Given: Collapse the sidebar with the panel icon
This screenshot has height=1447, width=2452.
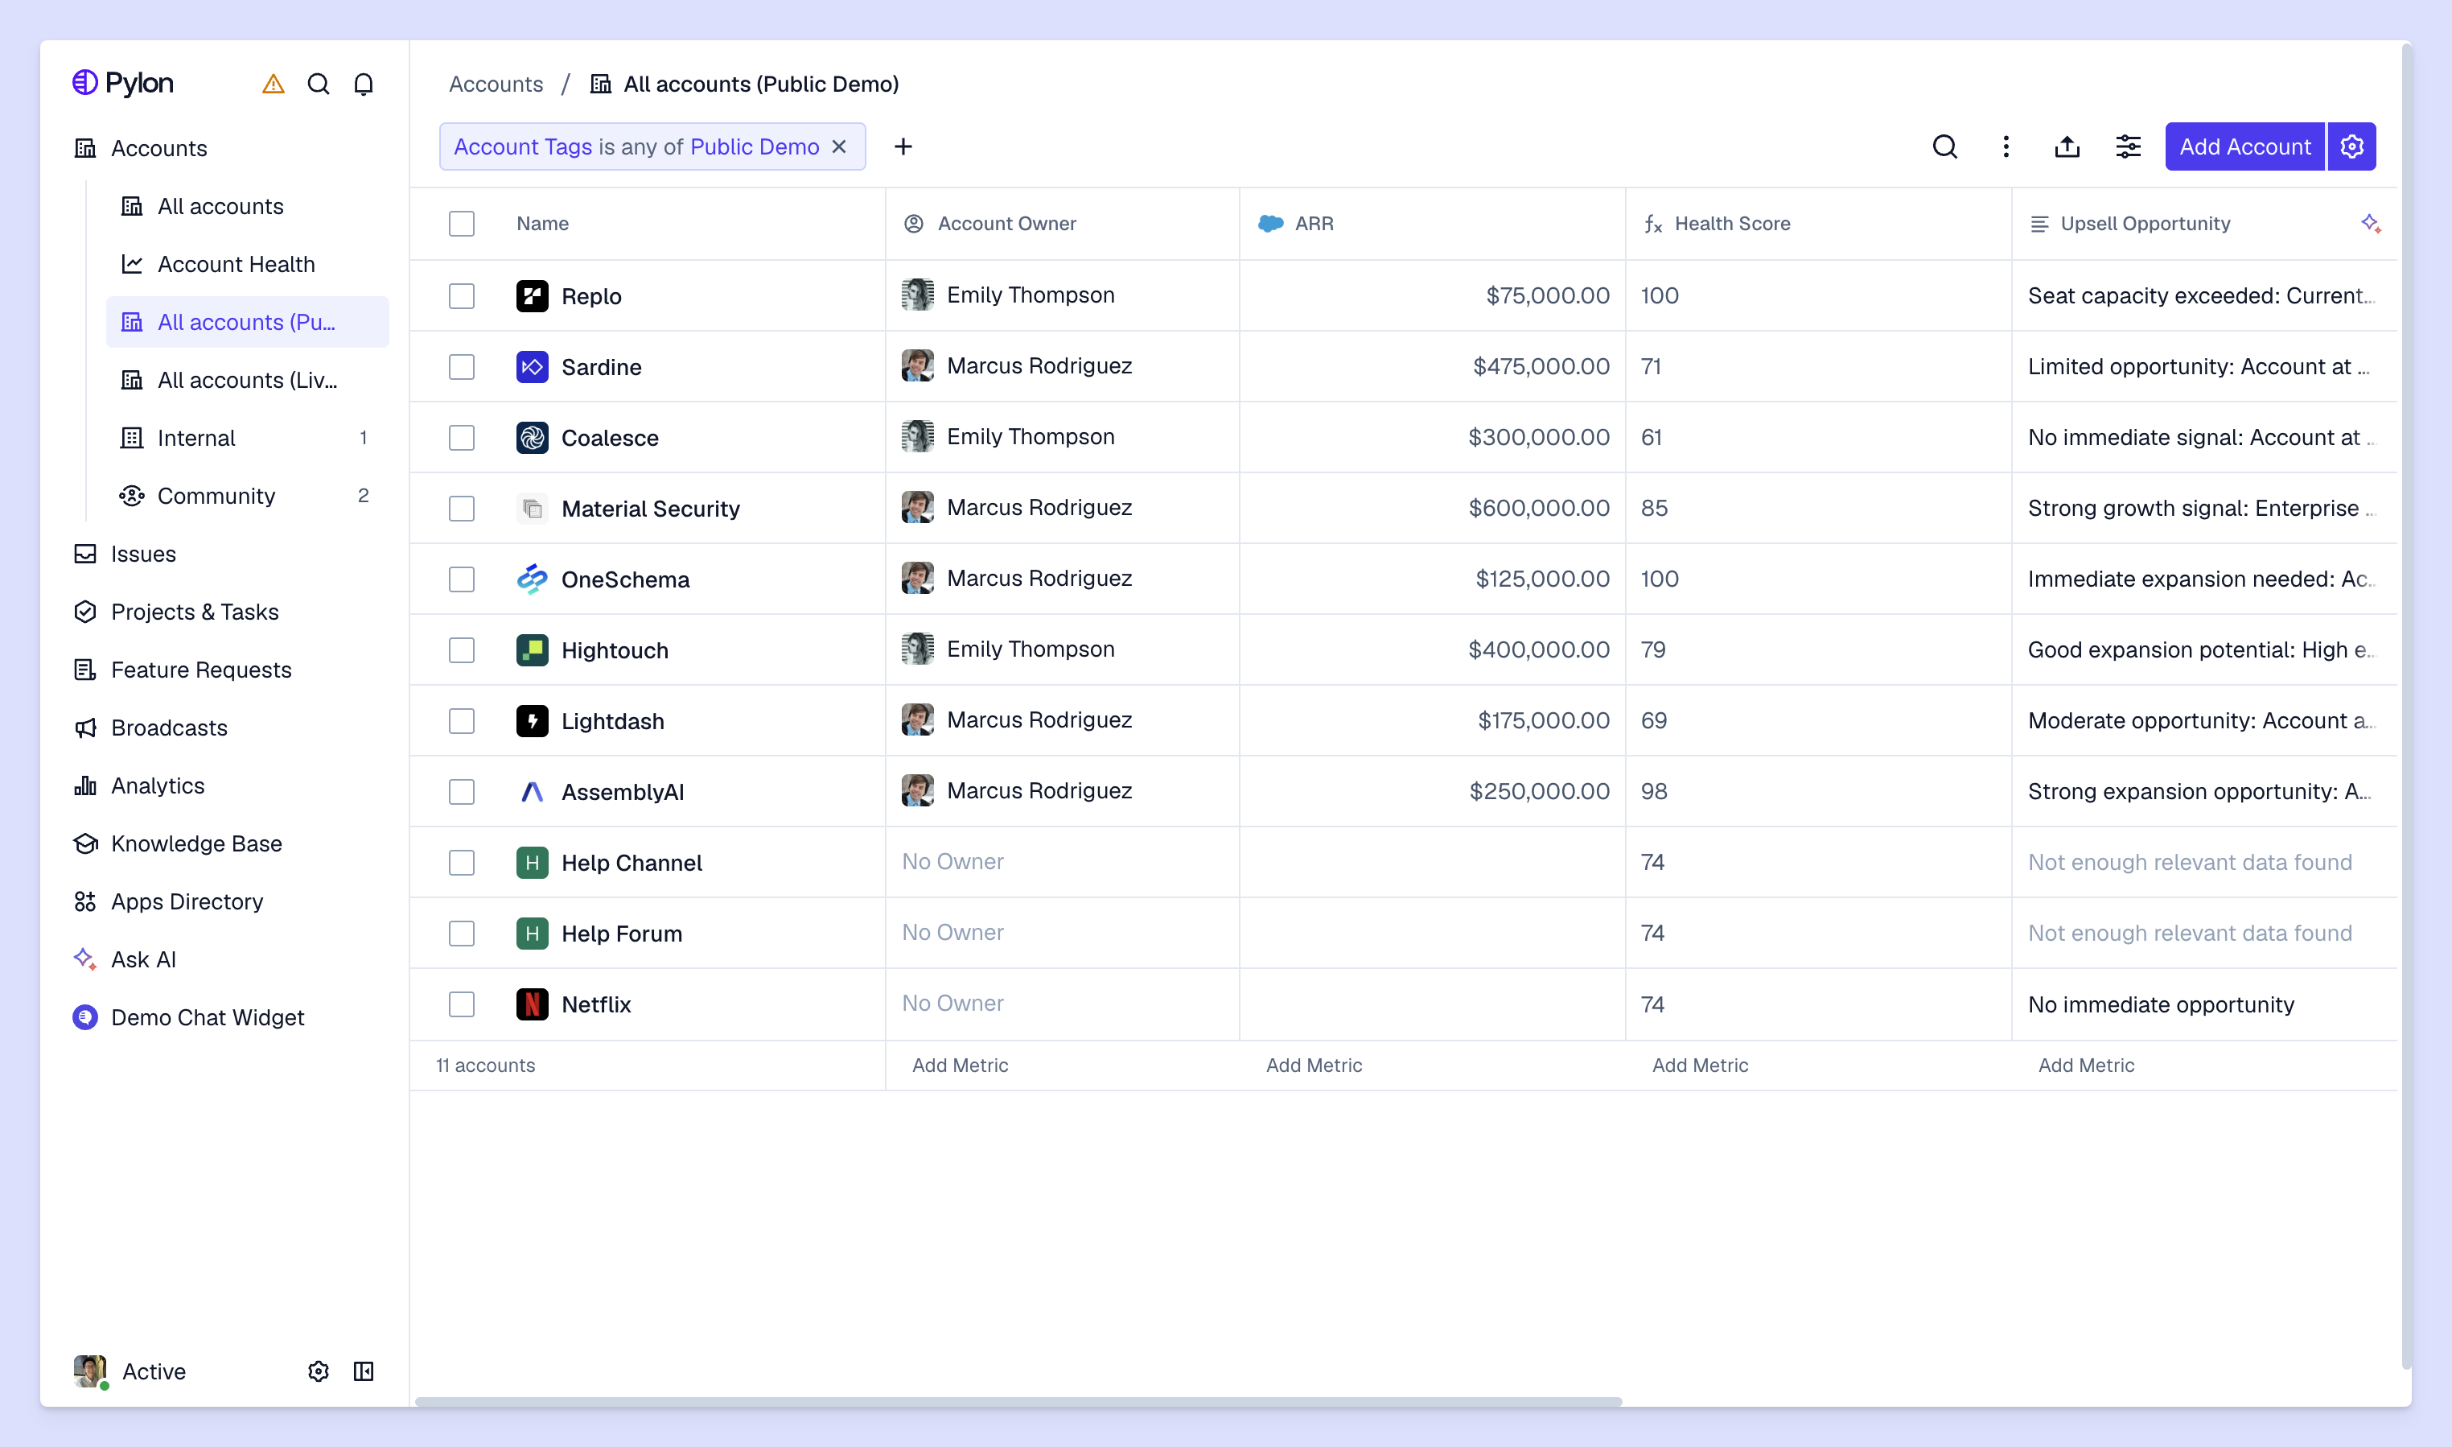Looking at the screenshot, I should 364,1371.
